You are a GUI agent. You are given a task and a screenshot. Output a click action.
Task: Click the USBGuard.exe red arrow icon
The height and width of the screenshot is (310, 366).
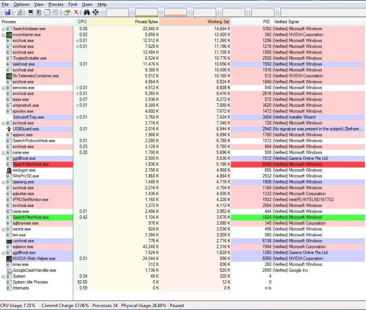click(x=9, y=129)
